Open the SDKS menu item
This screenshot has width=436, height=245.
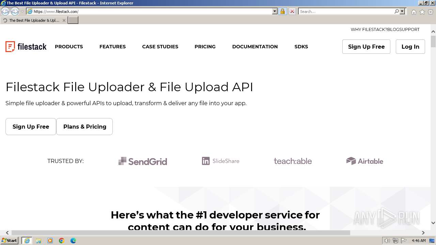click(301, 47)
